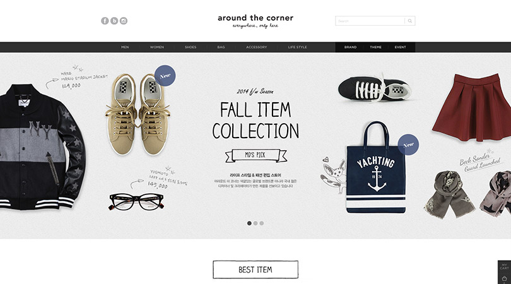Click inside the search input field
The width and height of the screenshot is (511, 284).
(370, 21)
